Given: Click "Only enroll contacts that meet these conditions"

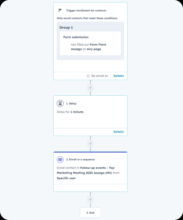Looking at the screenshot, I should point(87,18).
